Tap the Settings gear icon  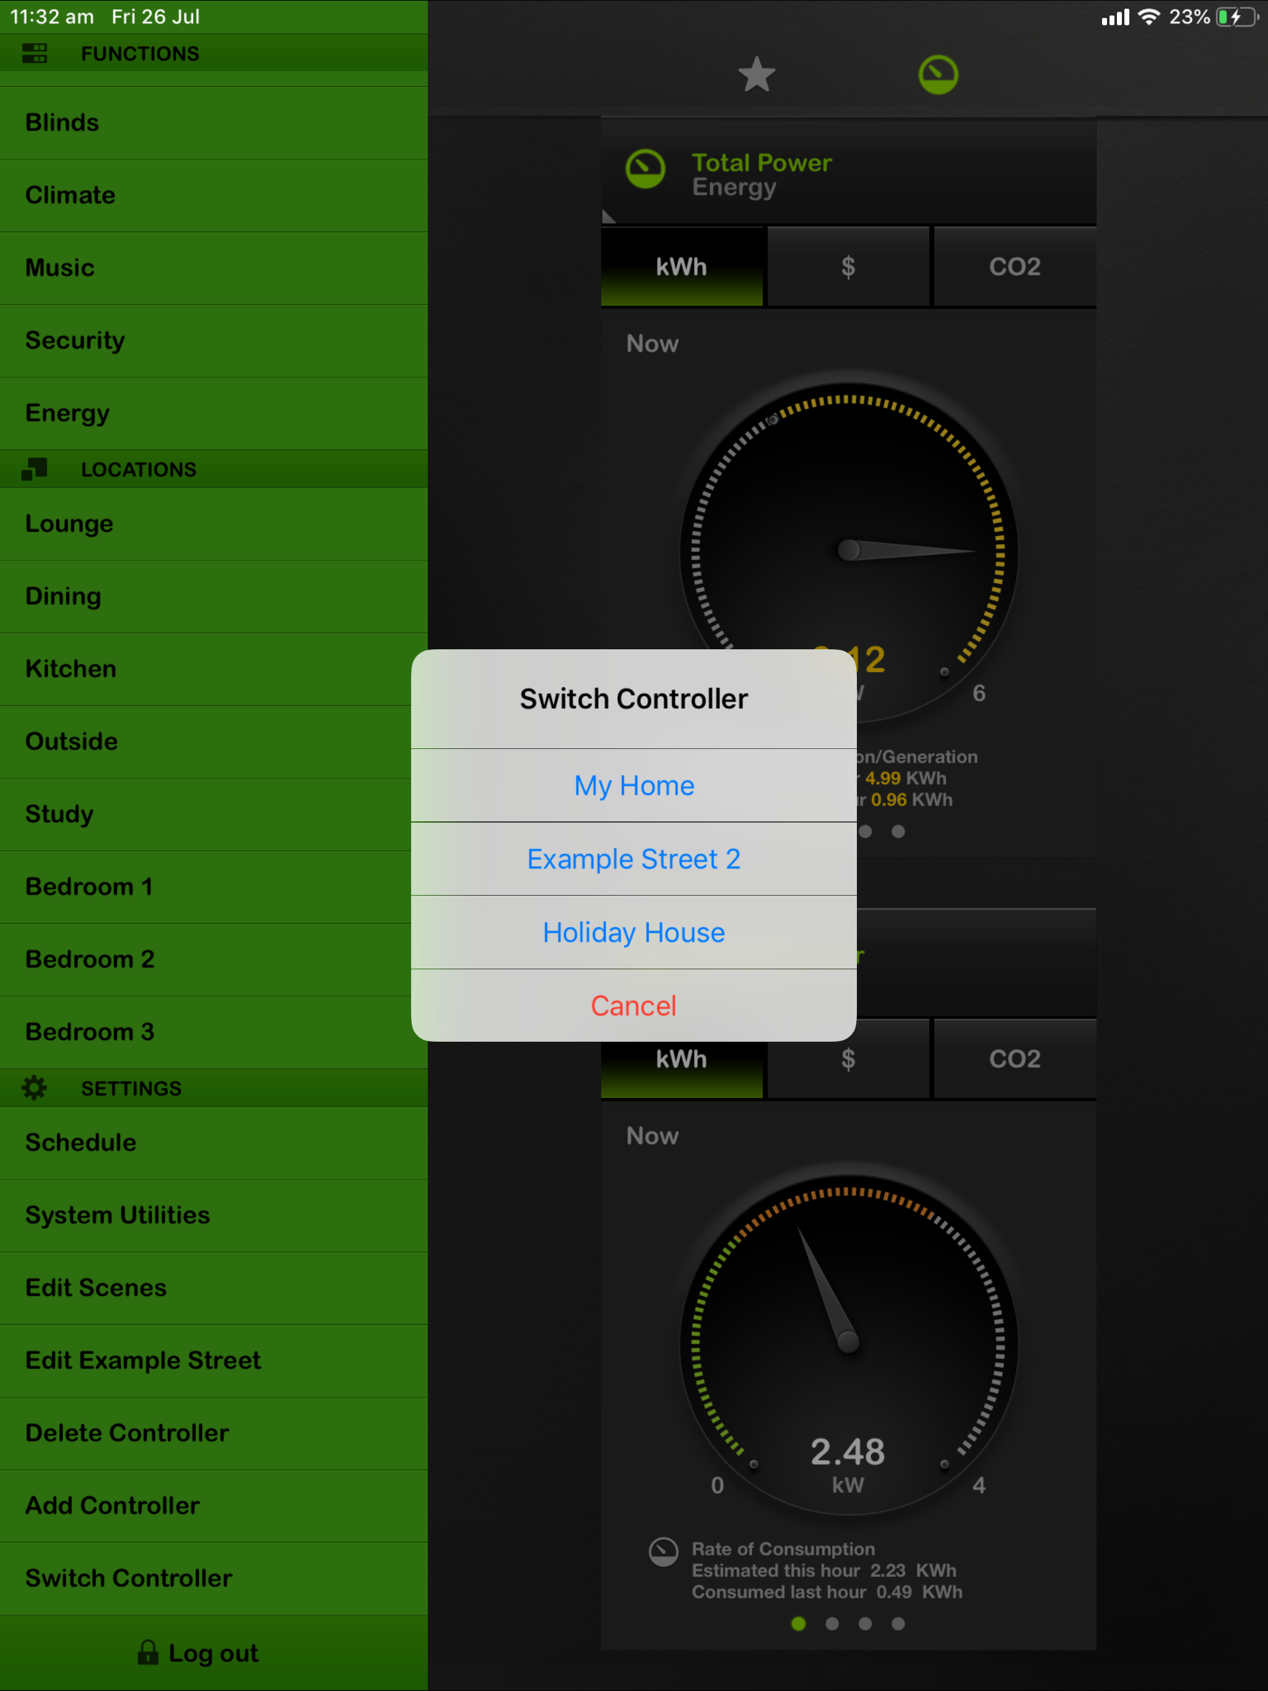[x=35, y=1087]
